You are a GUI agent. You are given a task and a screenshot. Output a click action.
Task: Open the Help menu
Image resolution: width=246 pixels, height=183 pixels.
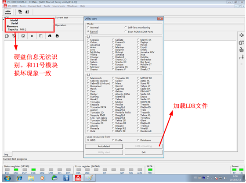point(83,6)
